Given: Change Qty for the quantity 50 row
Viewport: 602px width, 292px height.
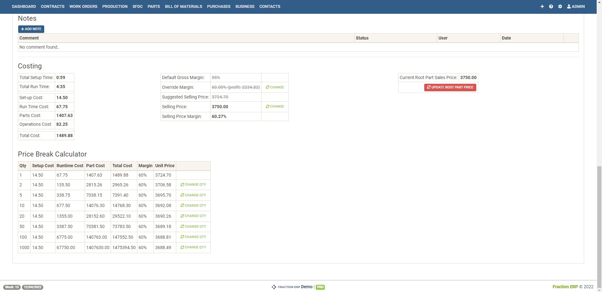Looking at the screenshot, I should 193,226.
